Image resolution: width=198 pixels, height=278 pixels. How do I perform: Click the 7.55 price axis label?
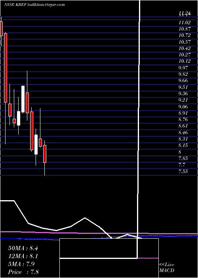183,172
